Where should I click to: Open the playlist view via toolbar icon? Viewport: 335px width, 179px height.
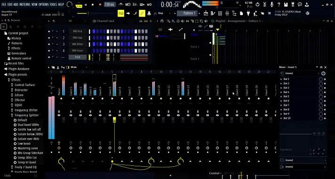(x=206, y=14)
